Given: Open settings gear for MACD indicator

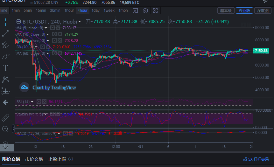Looking at the screenshot, I should click(x=66, y=134).
